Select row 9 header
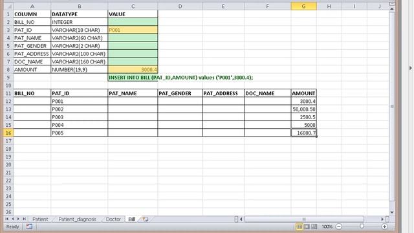Screen dimensions: 414x233 8,78
